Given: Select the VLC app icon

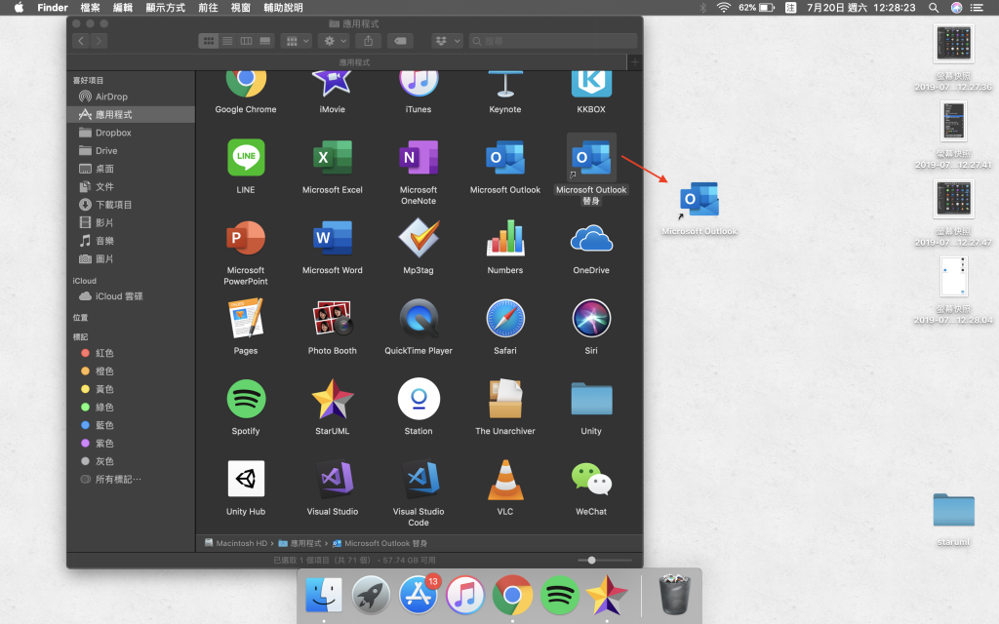Looking at the screenshot, I should [x=505, y=479].
